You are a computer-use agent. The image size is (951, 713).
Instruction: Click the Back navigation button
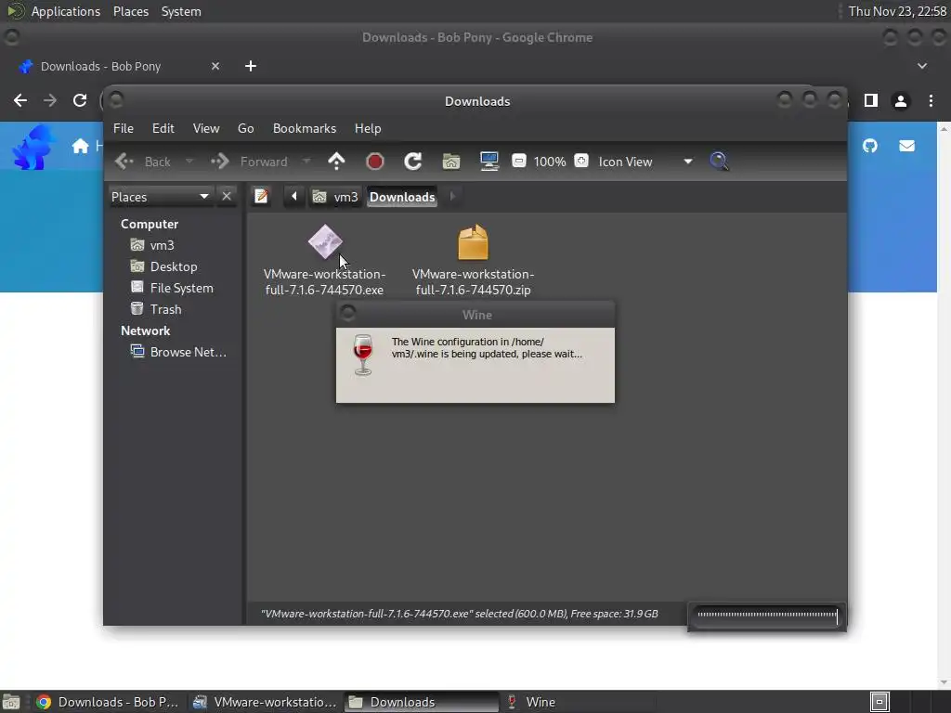[x=143, y=162]
